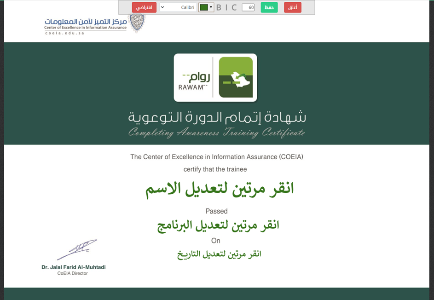
Task: Expand the text color picker arrow
Action: [211, 7]
